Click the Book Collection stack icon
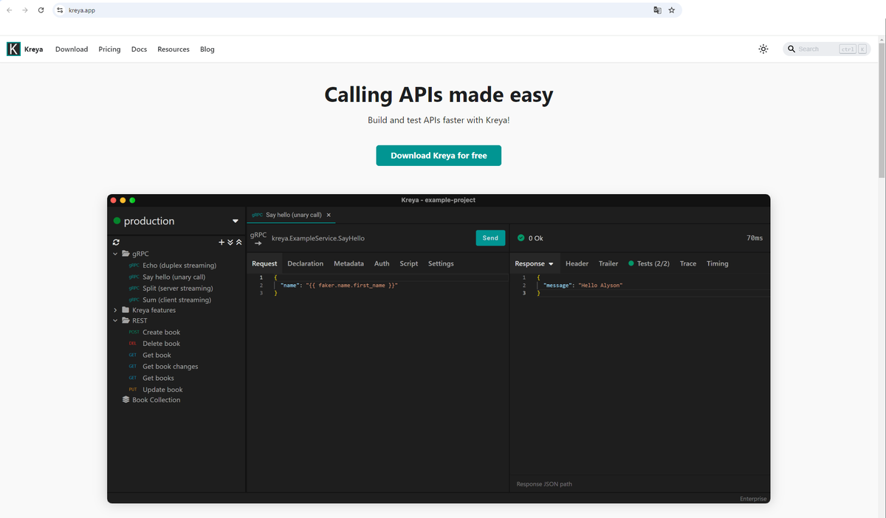The height and width of the screenshot is (518, 886). click(125, 399)
